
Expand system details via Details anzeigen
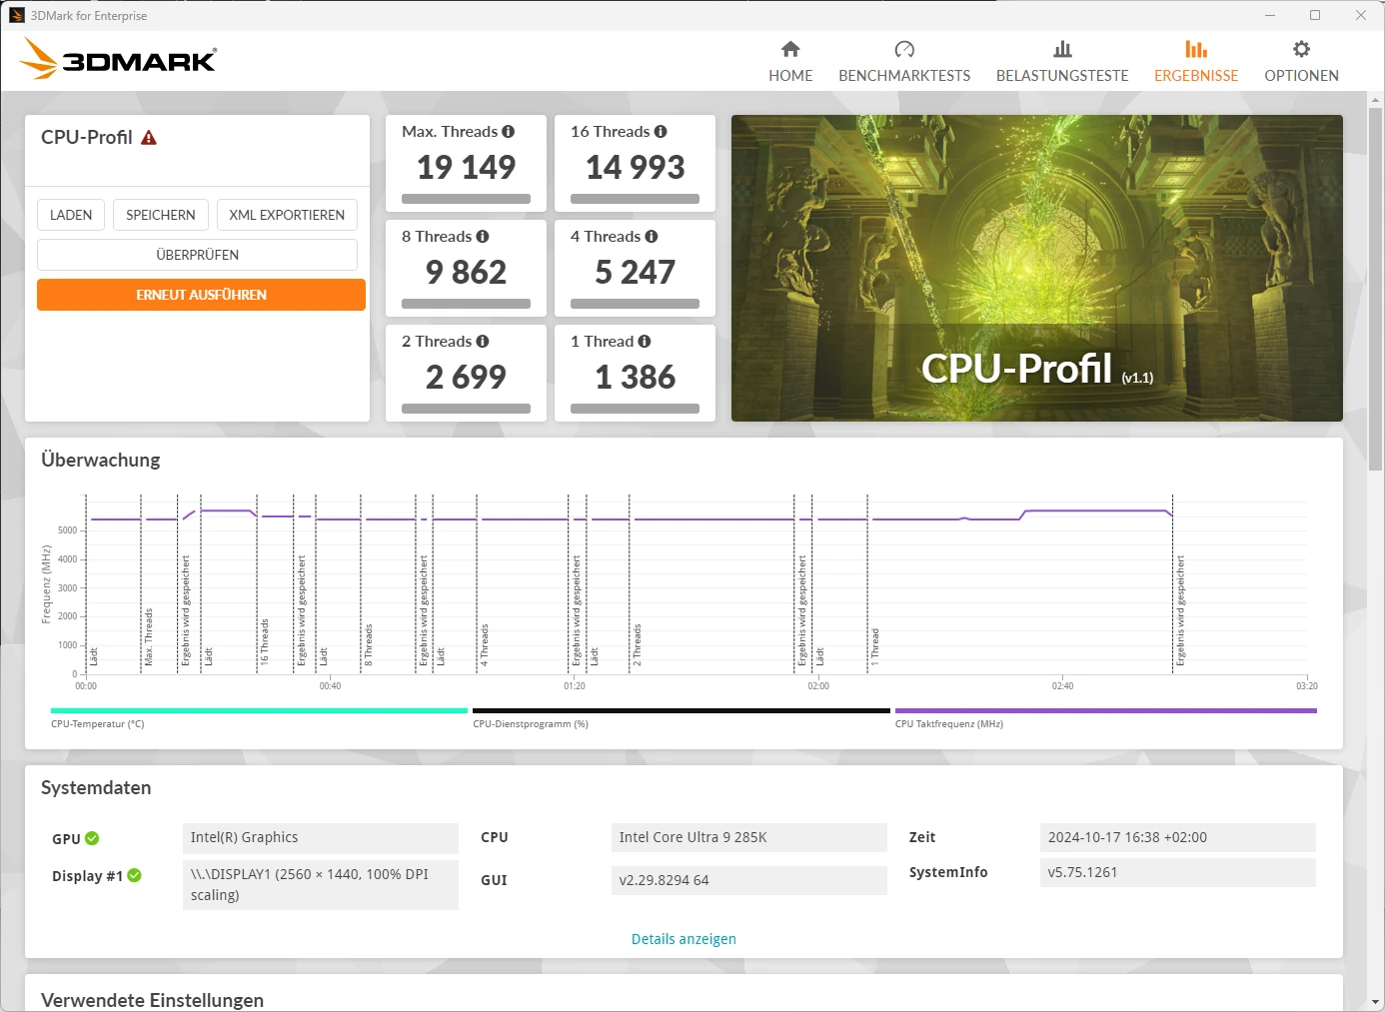[684, 939]
